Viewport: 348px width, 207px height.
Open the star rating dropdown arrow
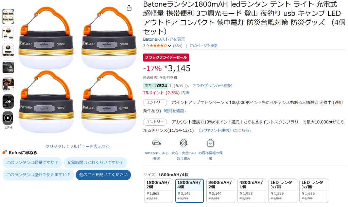(x=170, y=46)
